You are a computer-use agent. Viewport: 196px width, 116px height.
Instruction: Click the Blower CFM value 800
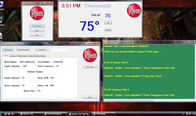pos(52,86)
